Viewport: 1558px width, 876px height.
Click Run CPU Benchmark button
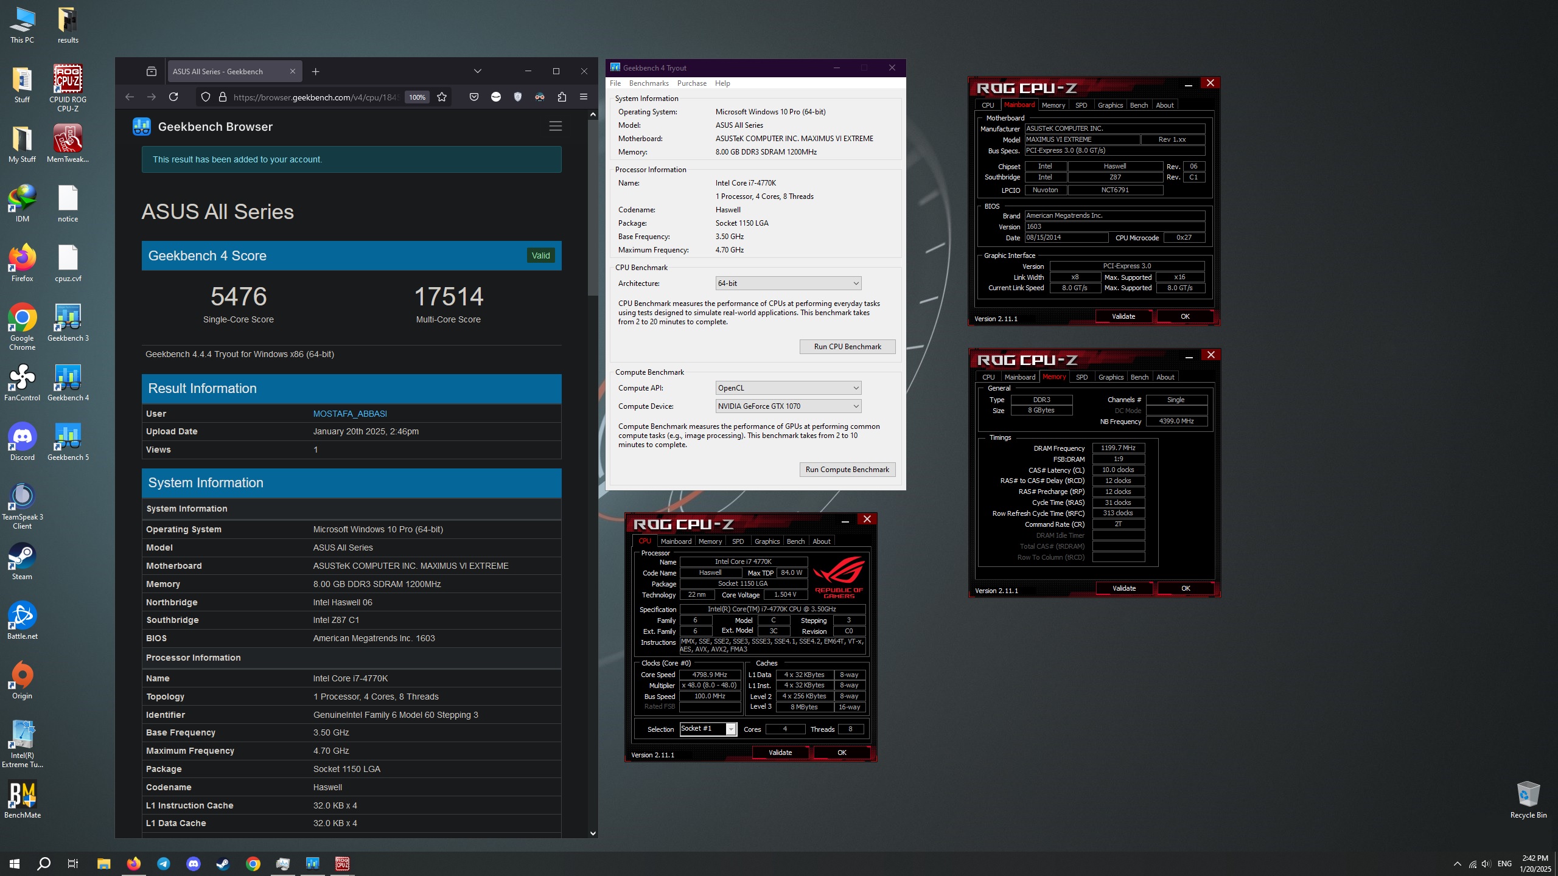click(847, 347)
